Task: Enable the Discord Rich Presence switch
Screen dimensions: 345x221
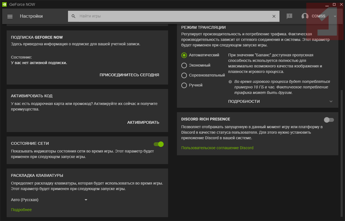Action: [329, 120]
